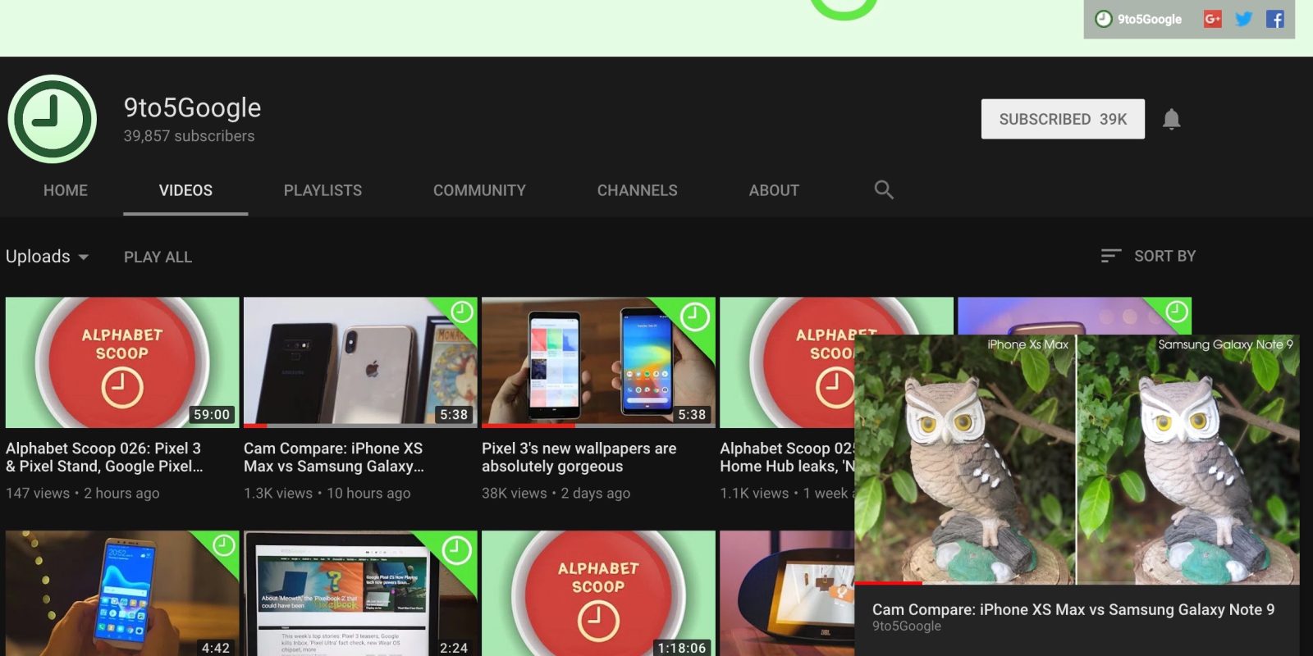Click the notification bell icon
Image resolution: width=1313 pixels, height=656 pixels.
1171,120
